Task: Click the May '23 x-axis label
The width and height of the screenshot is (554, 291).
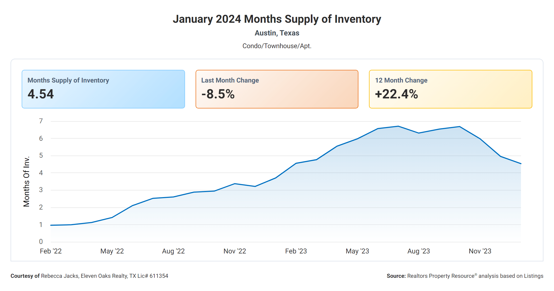Action: pyautogui.click(x=357, y=251)
